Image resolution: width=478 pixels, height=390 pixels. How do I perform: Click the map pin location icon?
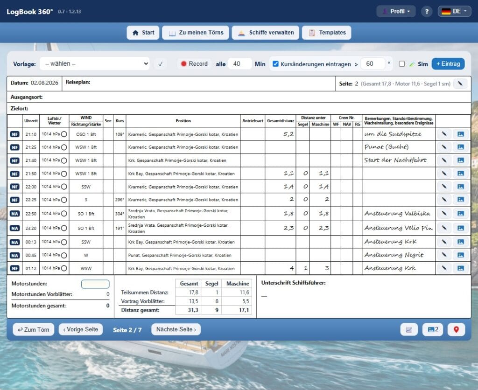(x=456, y=329)
